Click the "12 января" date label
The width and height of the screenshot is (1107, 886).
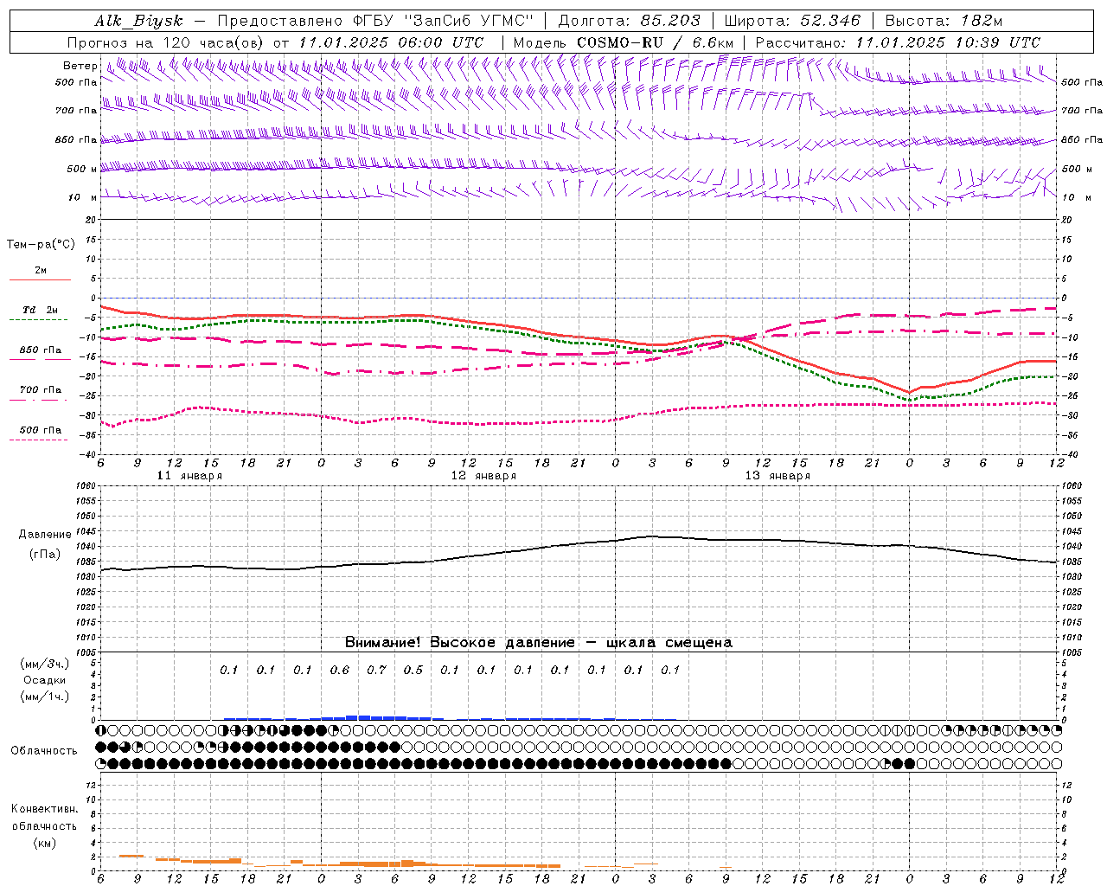[483, 476]
